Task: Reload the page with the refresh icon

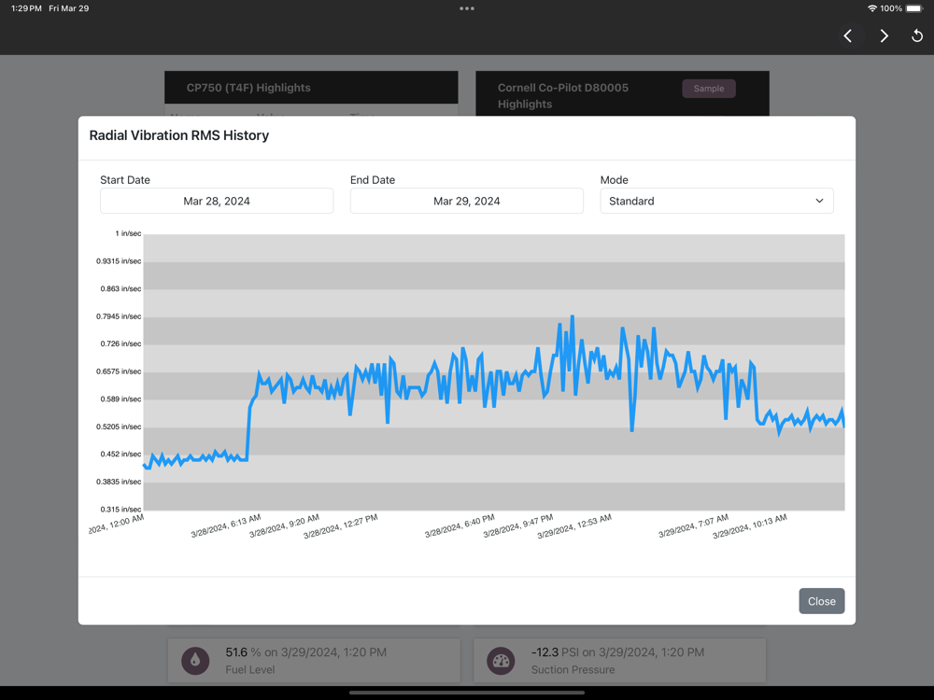Action: click(x=917, y=35)
